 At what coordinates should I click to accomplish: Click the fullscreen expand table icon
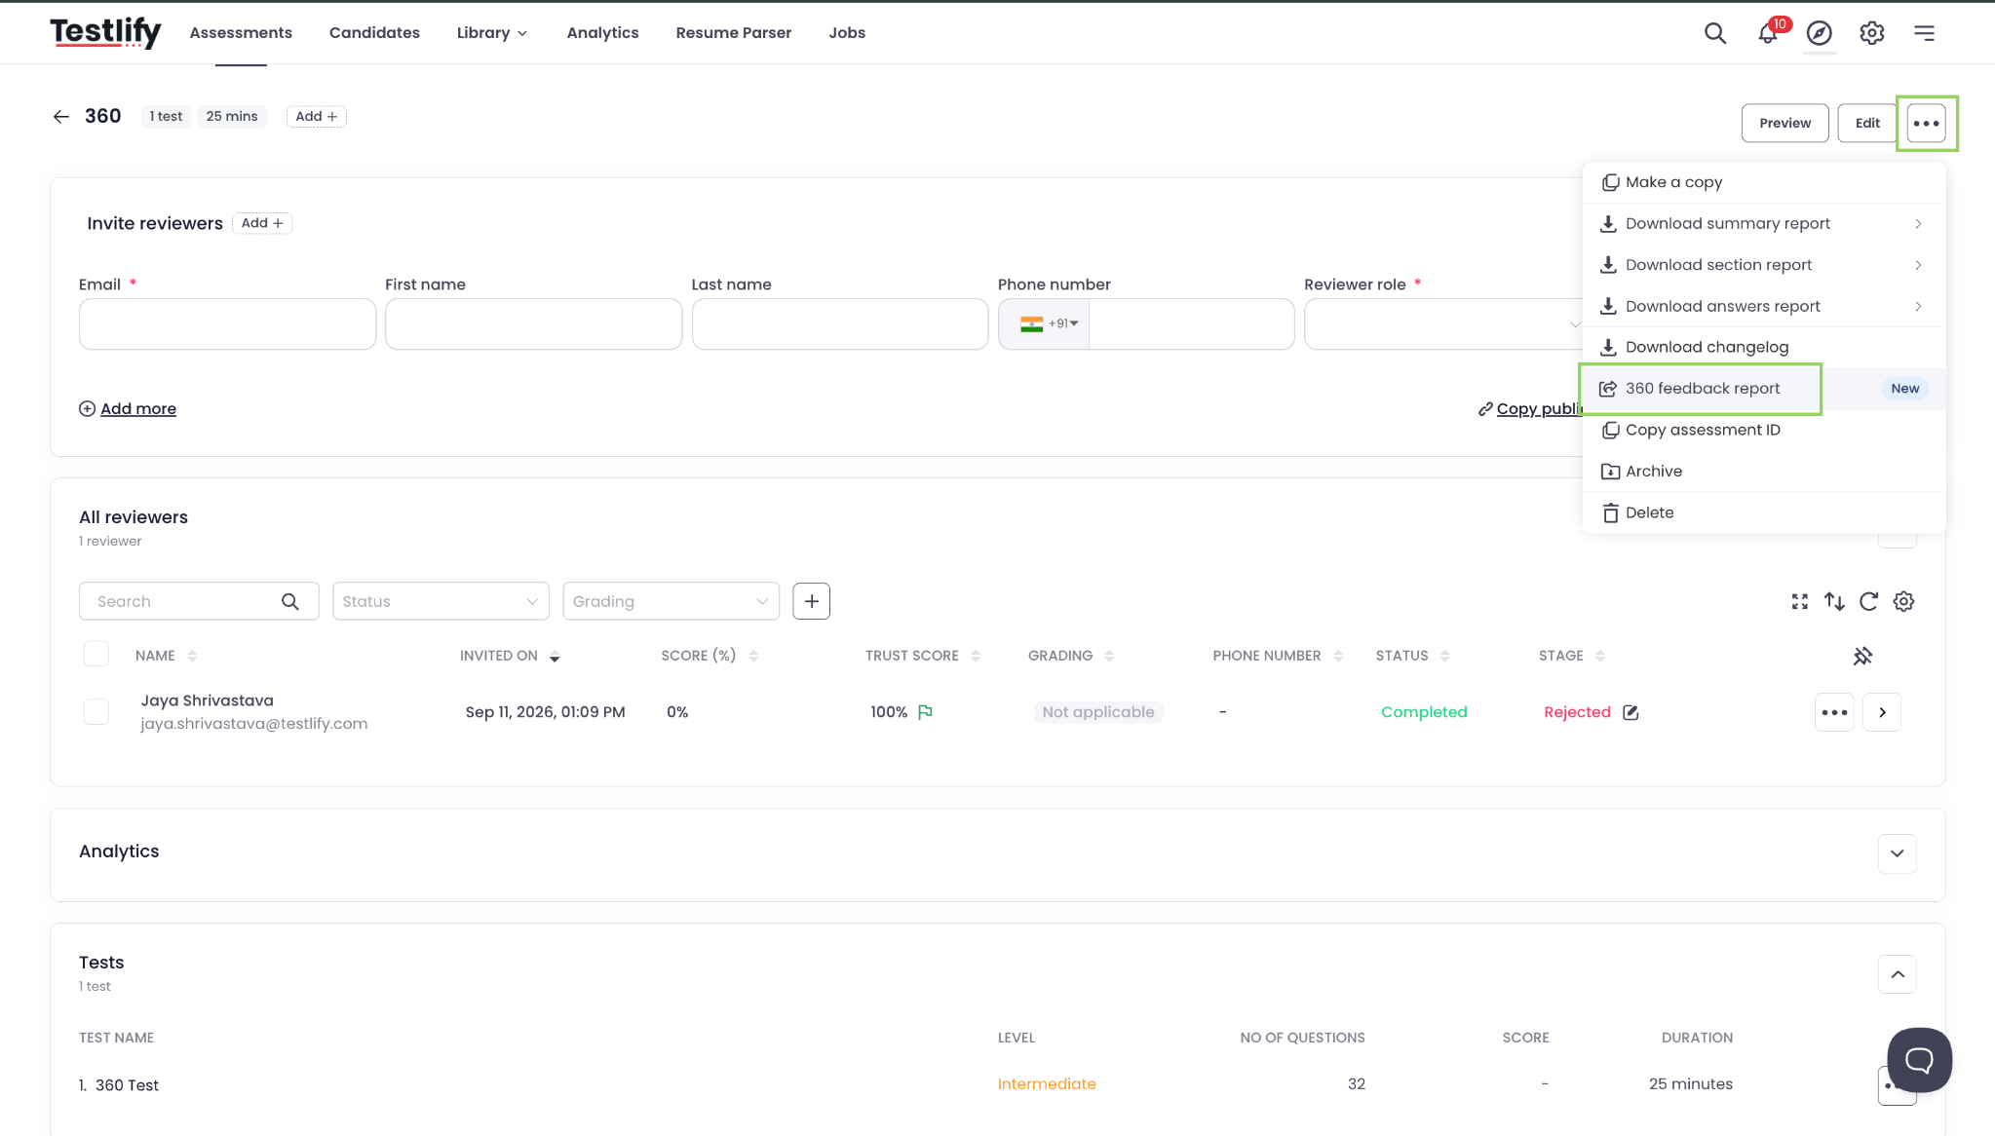(1800, 602)
